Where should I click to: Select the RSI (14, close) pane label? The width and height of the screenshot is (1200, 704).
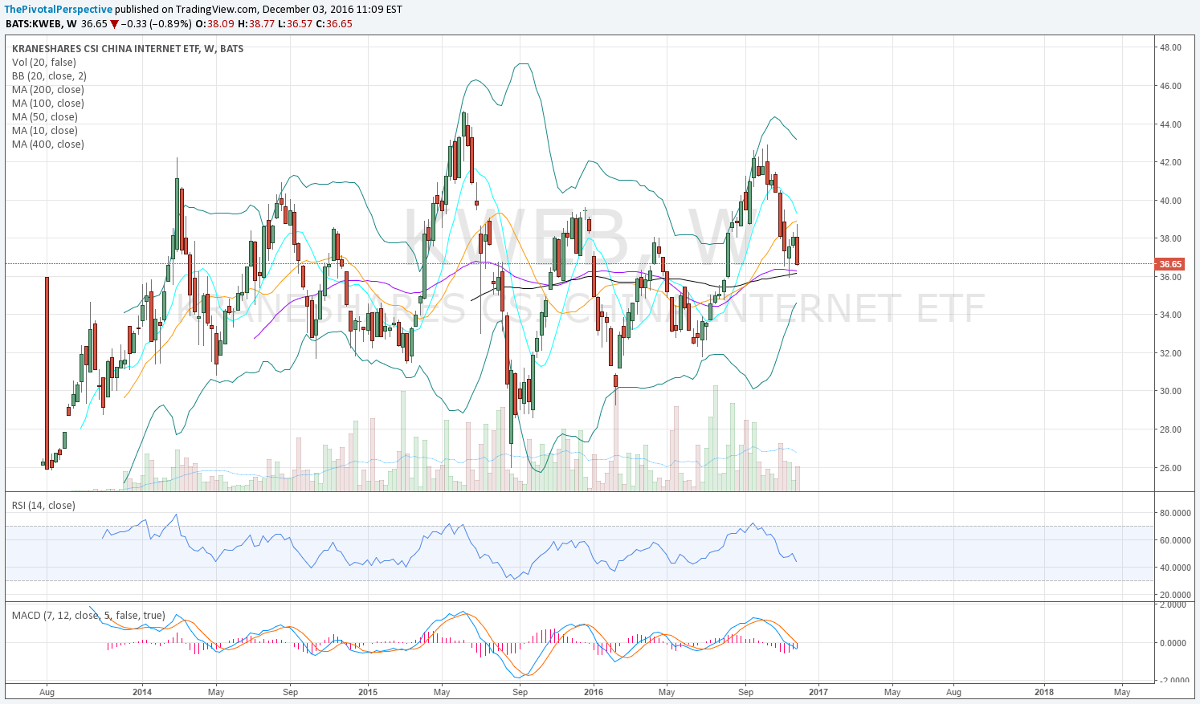point(43,505)
